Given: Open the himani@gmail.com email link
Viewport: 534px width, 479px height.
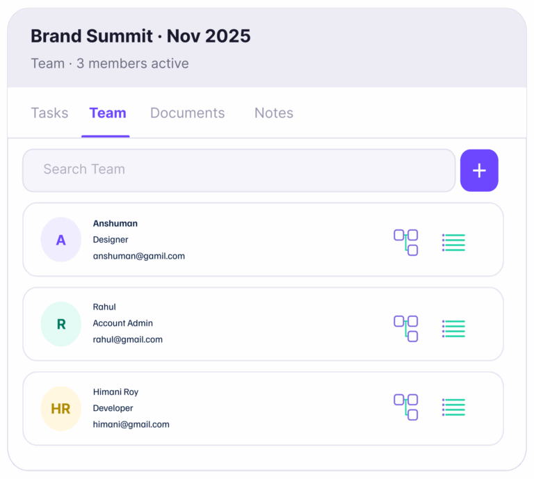Looking at the screenshot, I should [131, 424].
